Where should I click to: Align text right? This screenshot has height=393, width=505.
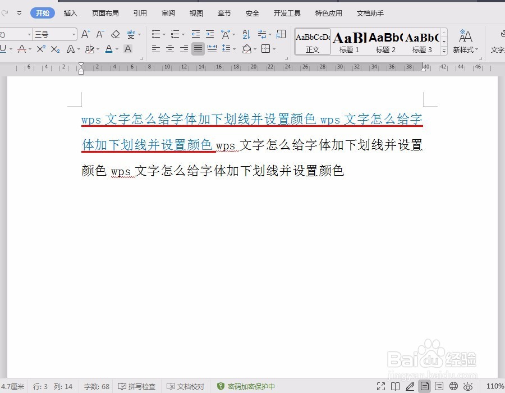click(184, 49)
